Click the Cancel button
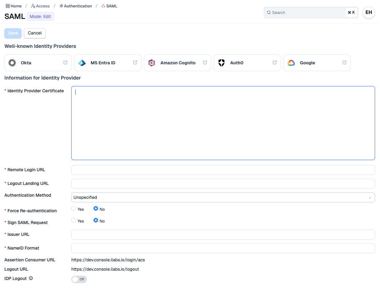The image size is (380, 294). point(35,33)
